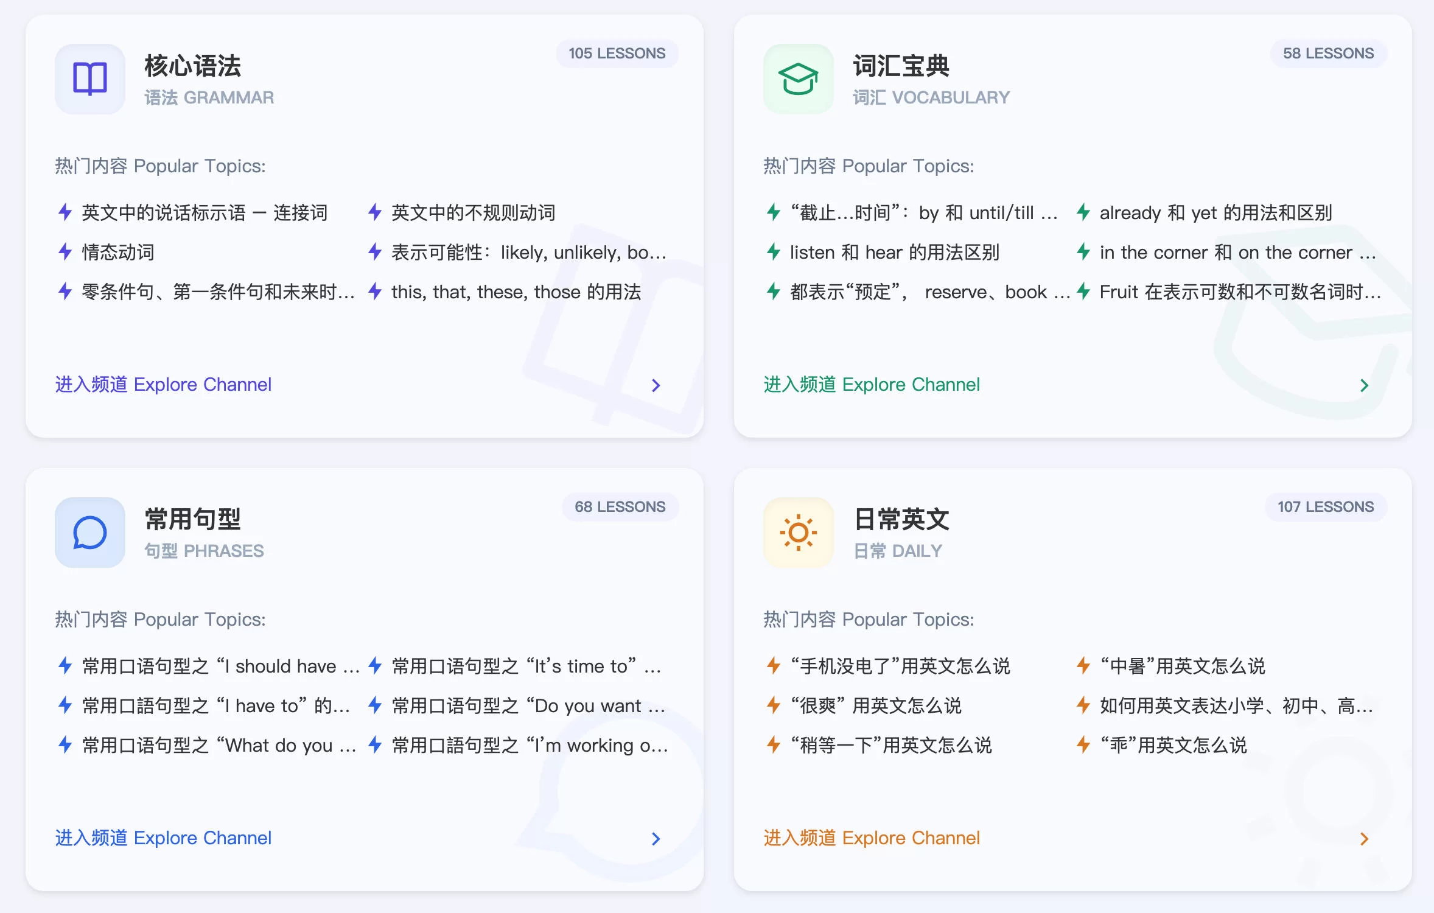Viewport: 1434px width, 913px height.
Task: Open topic this, that, these, those 的用法
Action: click(516, 292)
